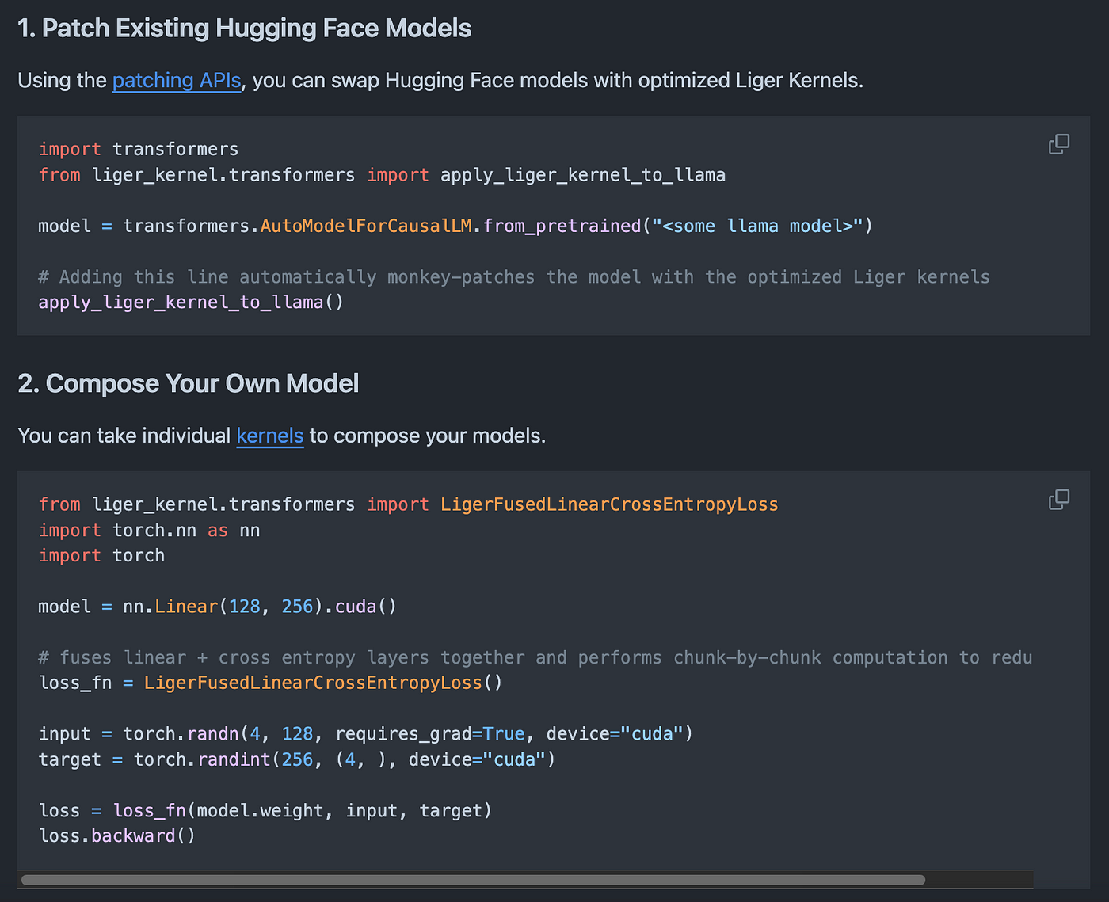Click the horizontal scrollbar under second code block
Image resolution: width=1109 pixels, height=902 pixels.
click(473, 880)
